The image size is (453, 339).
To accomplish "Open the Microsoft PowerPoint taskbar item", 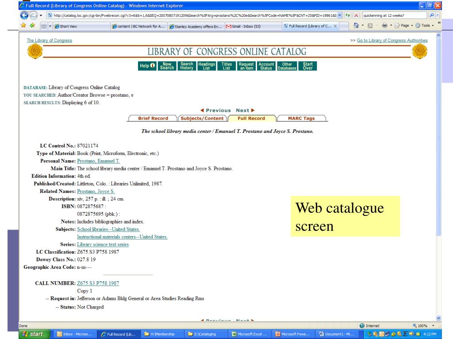I will 293,334.
